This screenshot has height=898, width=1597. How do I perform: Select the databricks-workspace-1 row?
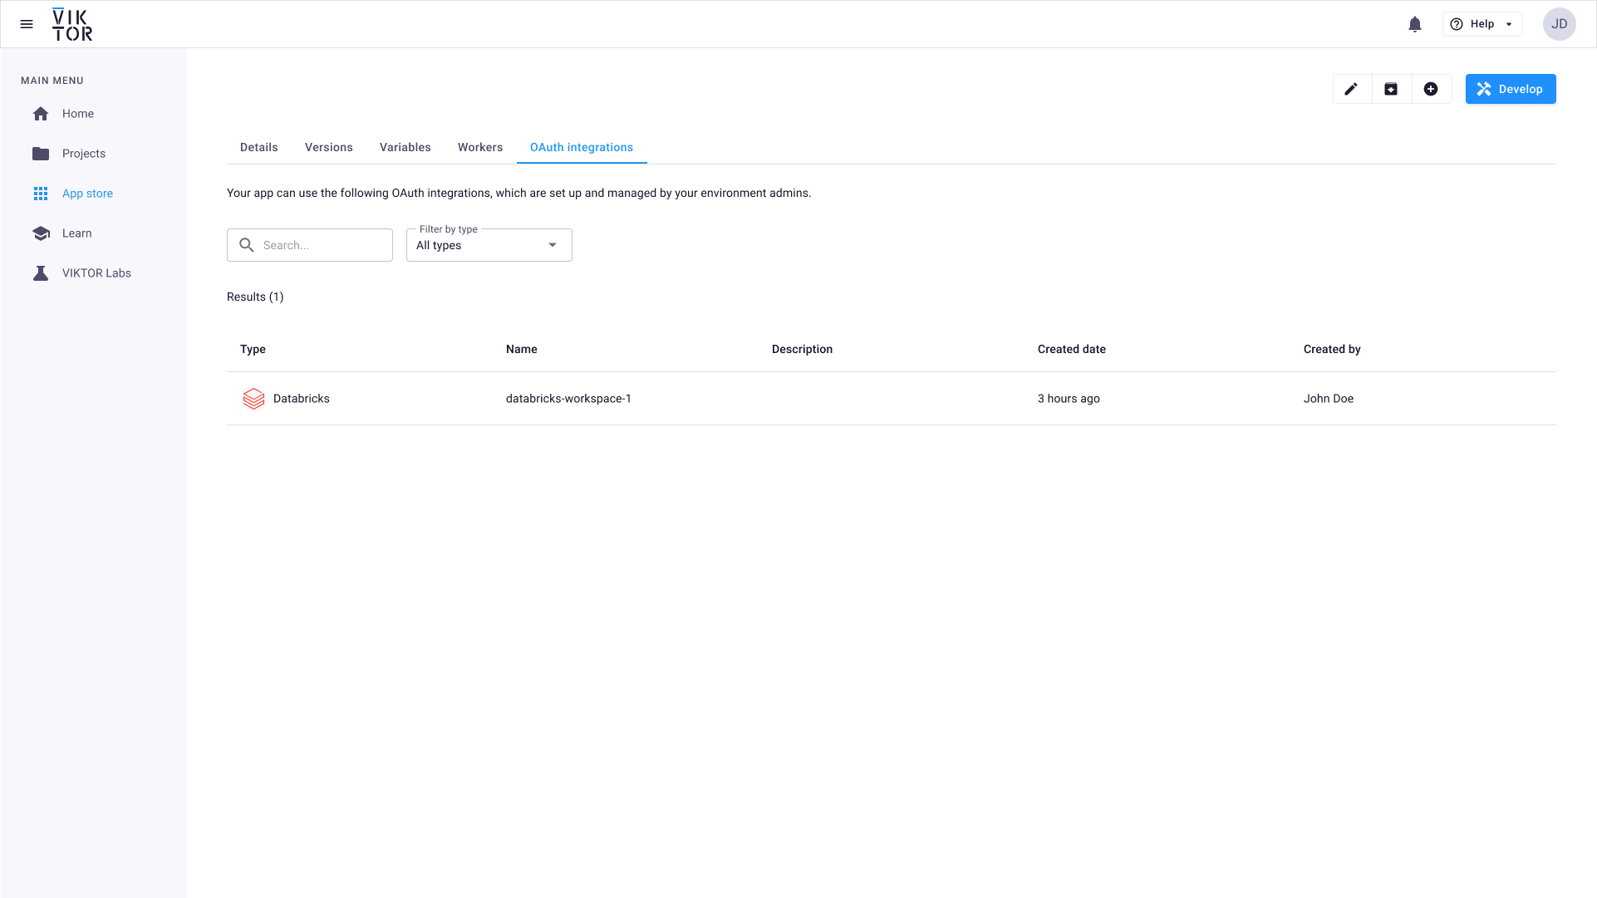point(568,399)
